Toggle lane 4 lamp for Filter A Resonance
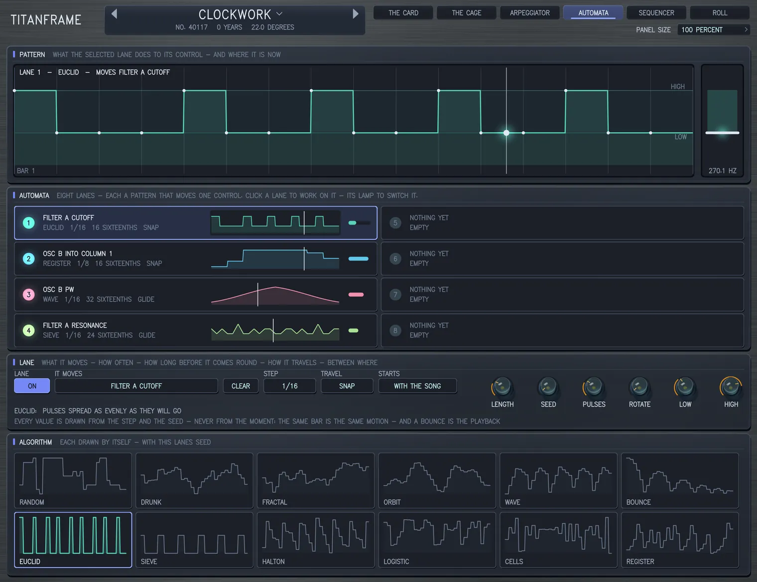 click(x=29, y=331)
